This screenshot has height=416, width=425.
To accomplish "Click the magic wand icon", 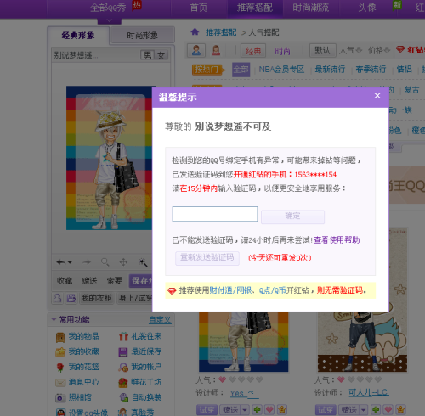I will pos(143,262).
